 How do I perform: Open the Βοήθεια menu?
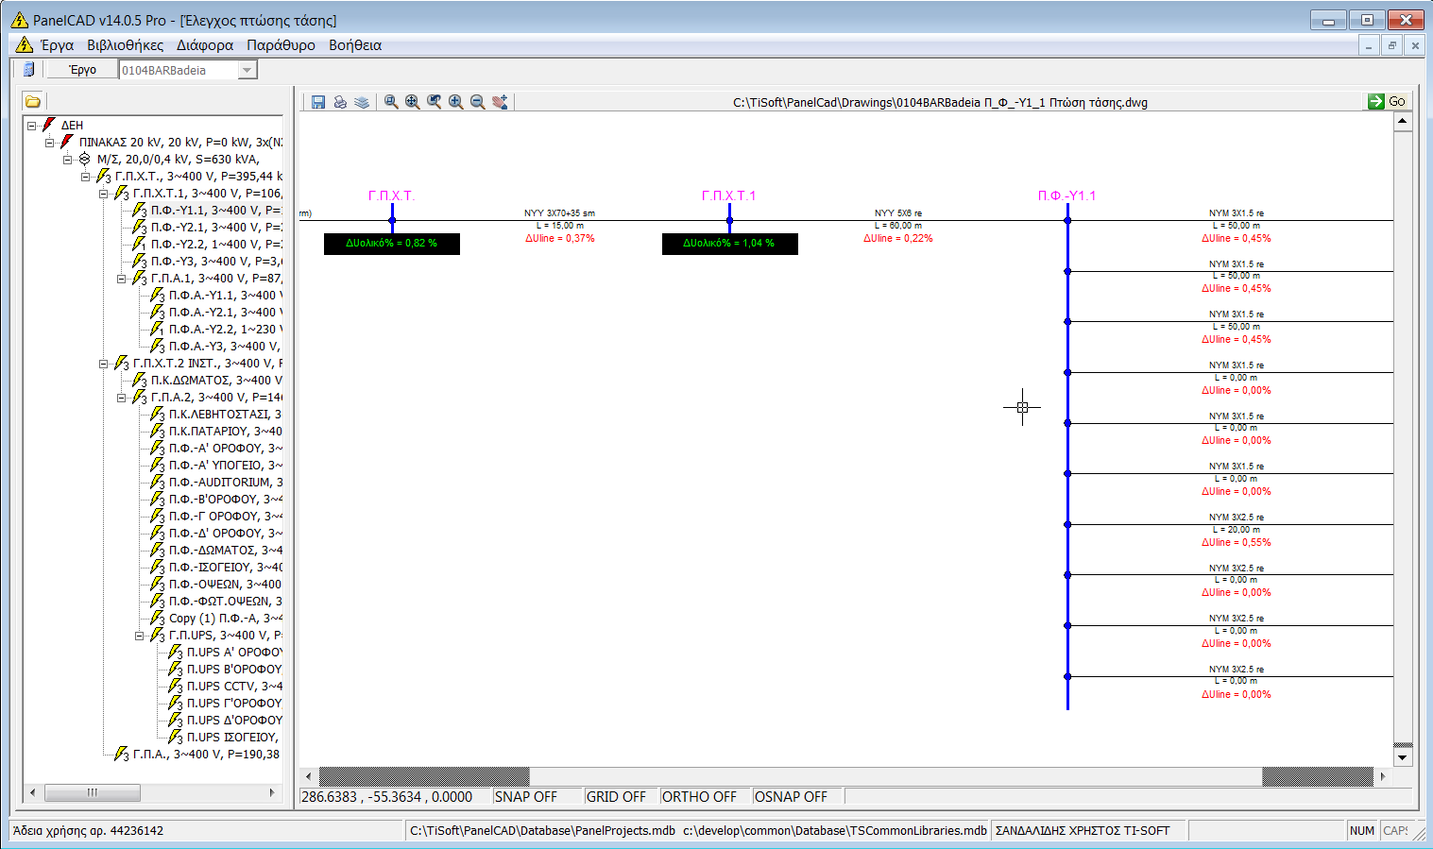pos(354,44)
